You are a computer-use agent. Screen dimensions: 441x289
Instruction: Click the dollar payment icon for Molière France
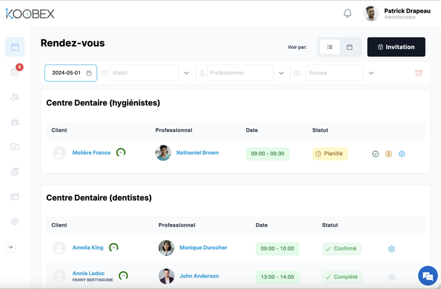click(x=388, y=154)
